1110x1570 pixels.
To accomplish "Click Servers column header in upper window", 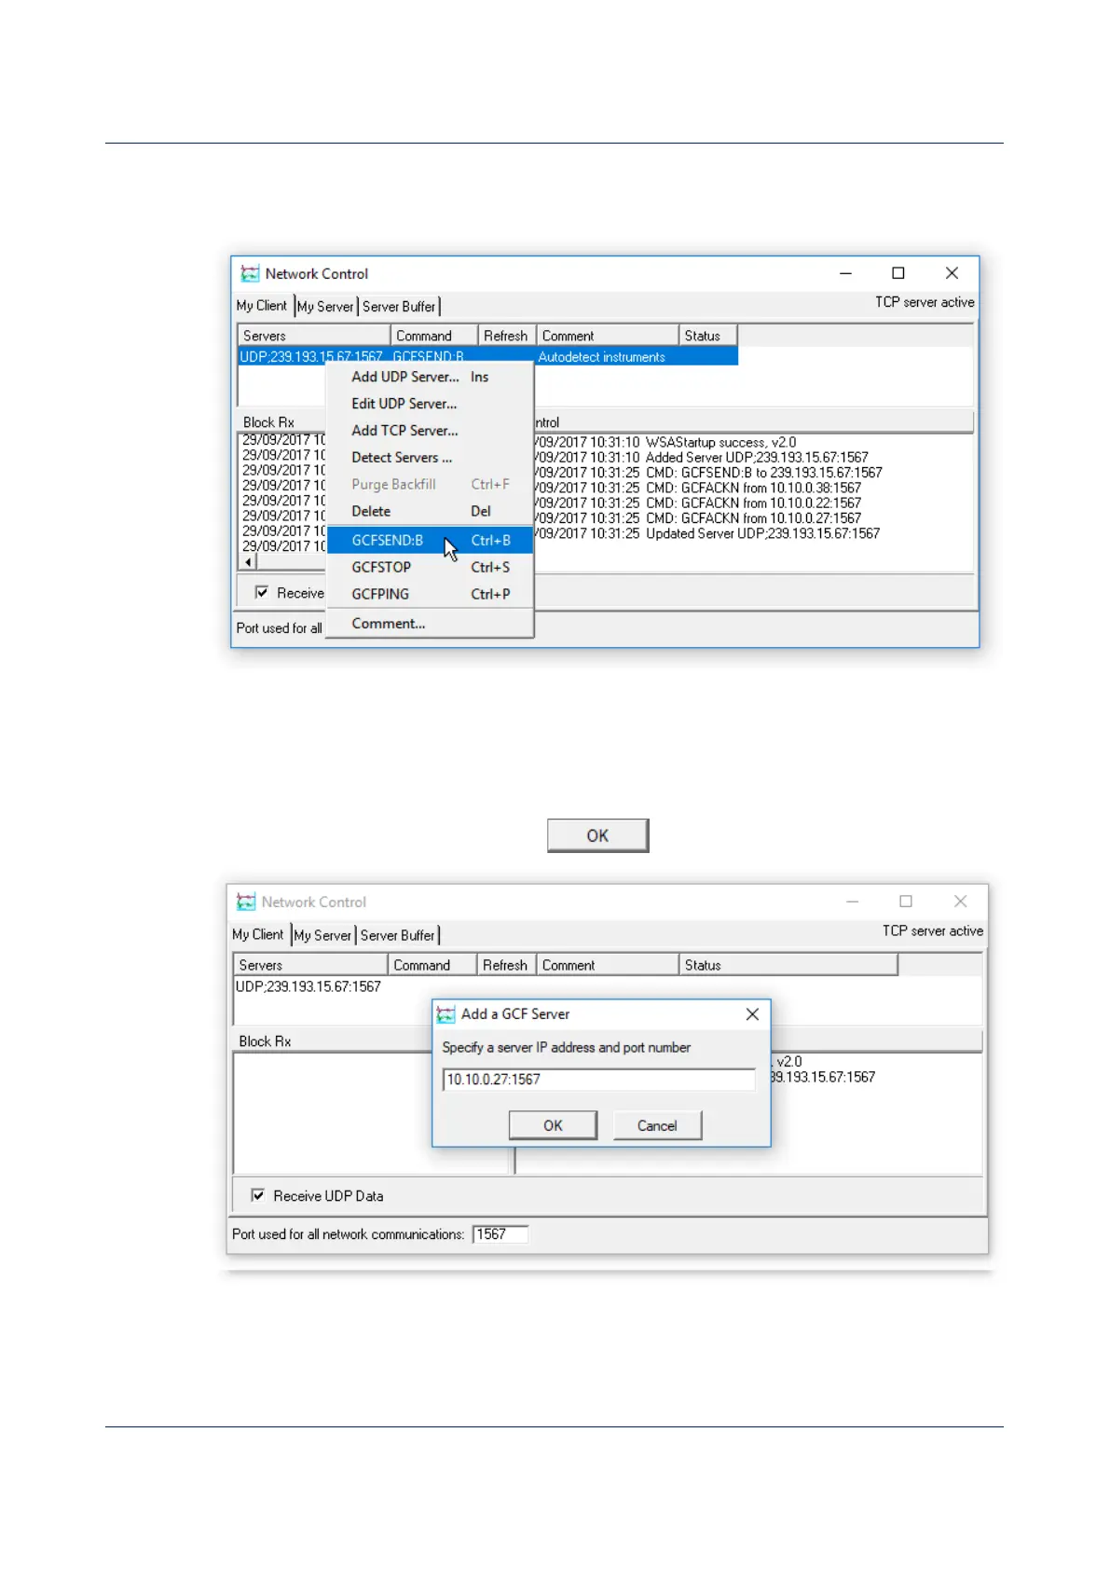I will click(314, 336).
